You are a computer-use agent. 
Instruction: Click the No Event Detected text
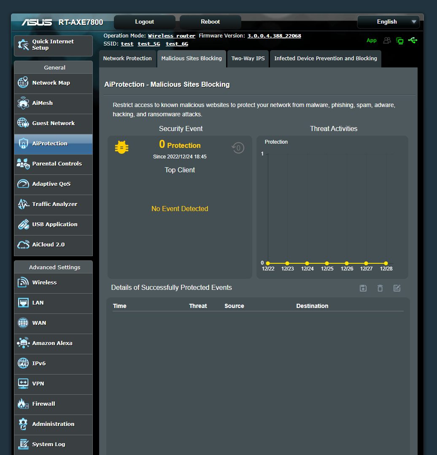tap(180, 209)
